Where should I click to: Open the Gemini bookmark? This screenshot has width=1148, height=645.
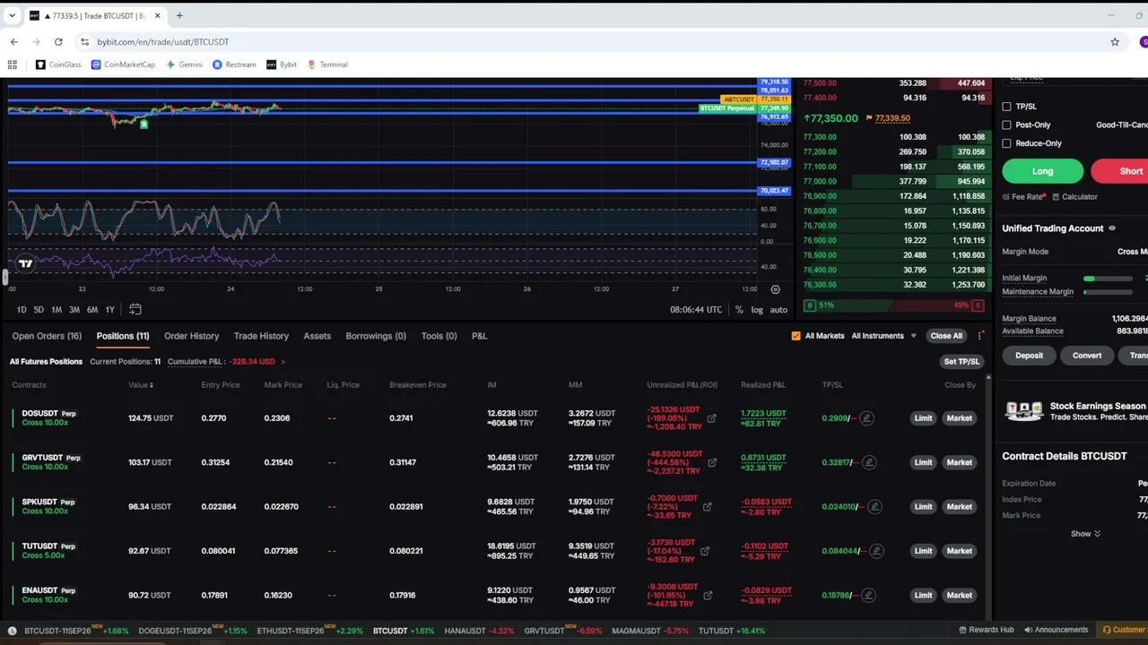coord(184,64)
